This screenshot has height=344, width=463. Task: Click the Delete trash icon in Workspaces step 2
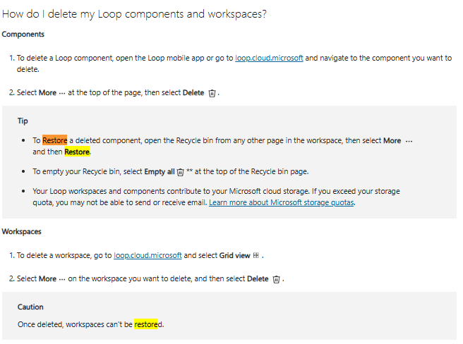pos(276,279)
